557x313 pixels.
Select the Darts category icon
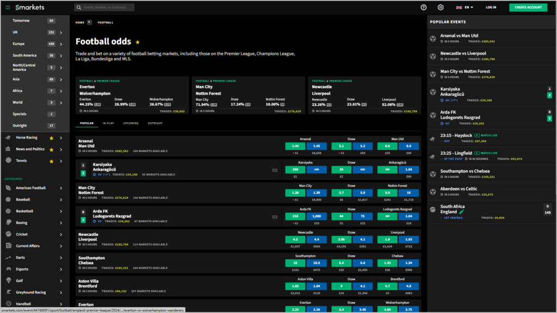coord(9,257)
